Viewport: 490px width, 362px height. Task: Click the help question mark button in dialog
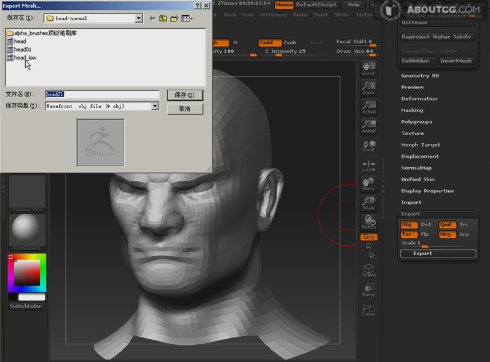click(x=197, y=6)
